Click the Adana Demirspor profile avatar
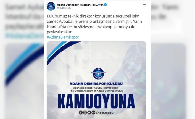Image resolution: width=195 pixels, height=119 pixels. click(51, 6)
